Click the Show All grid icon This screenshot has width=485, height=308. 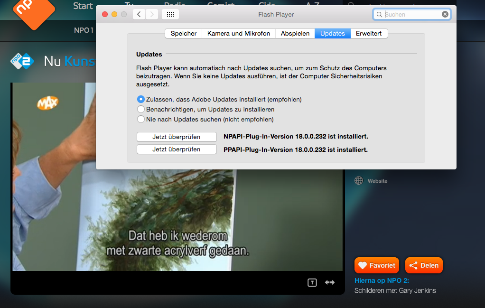[x=170, y=14]
